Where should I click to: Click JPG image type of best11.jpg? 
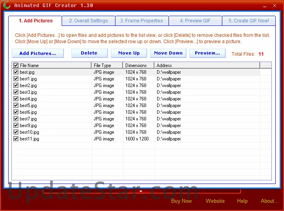click(104, 139)
